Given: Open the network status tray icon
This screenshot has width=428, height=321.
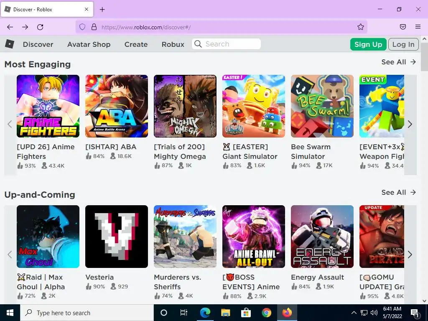Looking at the screenshot, I should pos(364,313).
